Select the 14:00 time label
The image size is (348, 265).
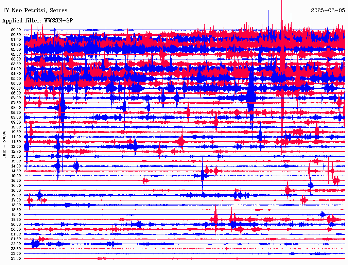click(16, 166)
